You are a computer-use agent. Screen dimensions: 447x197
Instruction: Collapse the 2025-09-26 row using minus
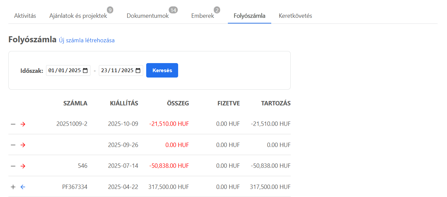click(13, 145)
